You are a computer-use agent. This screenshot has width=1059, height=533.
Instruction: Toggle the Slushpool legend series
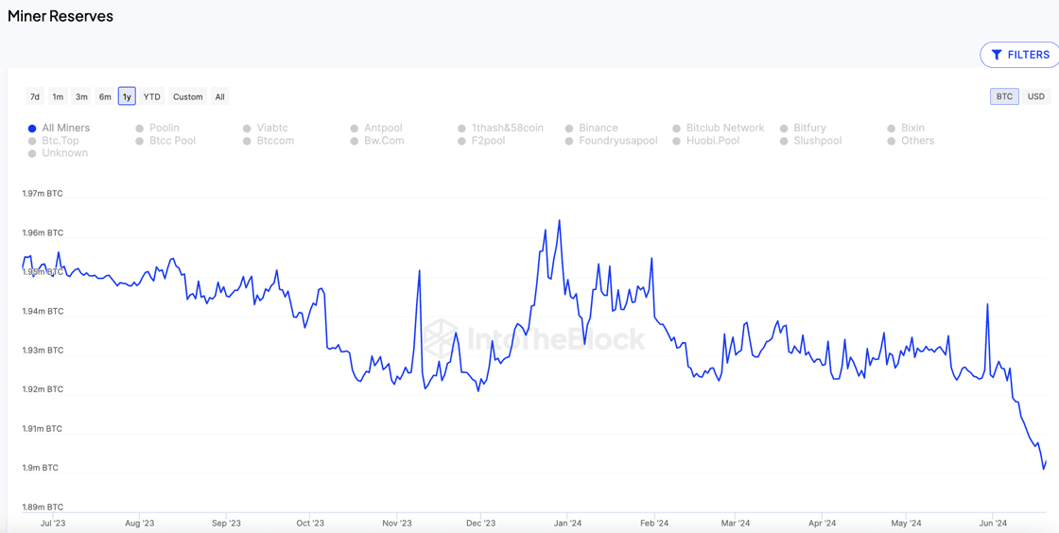coord(817,141)
